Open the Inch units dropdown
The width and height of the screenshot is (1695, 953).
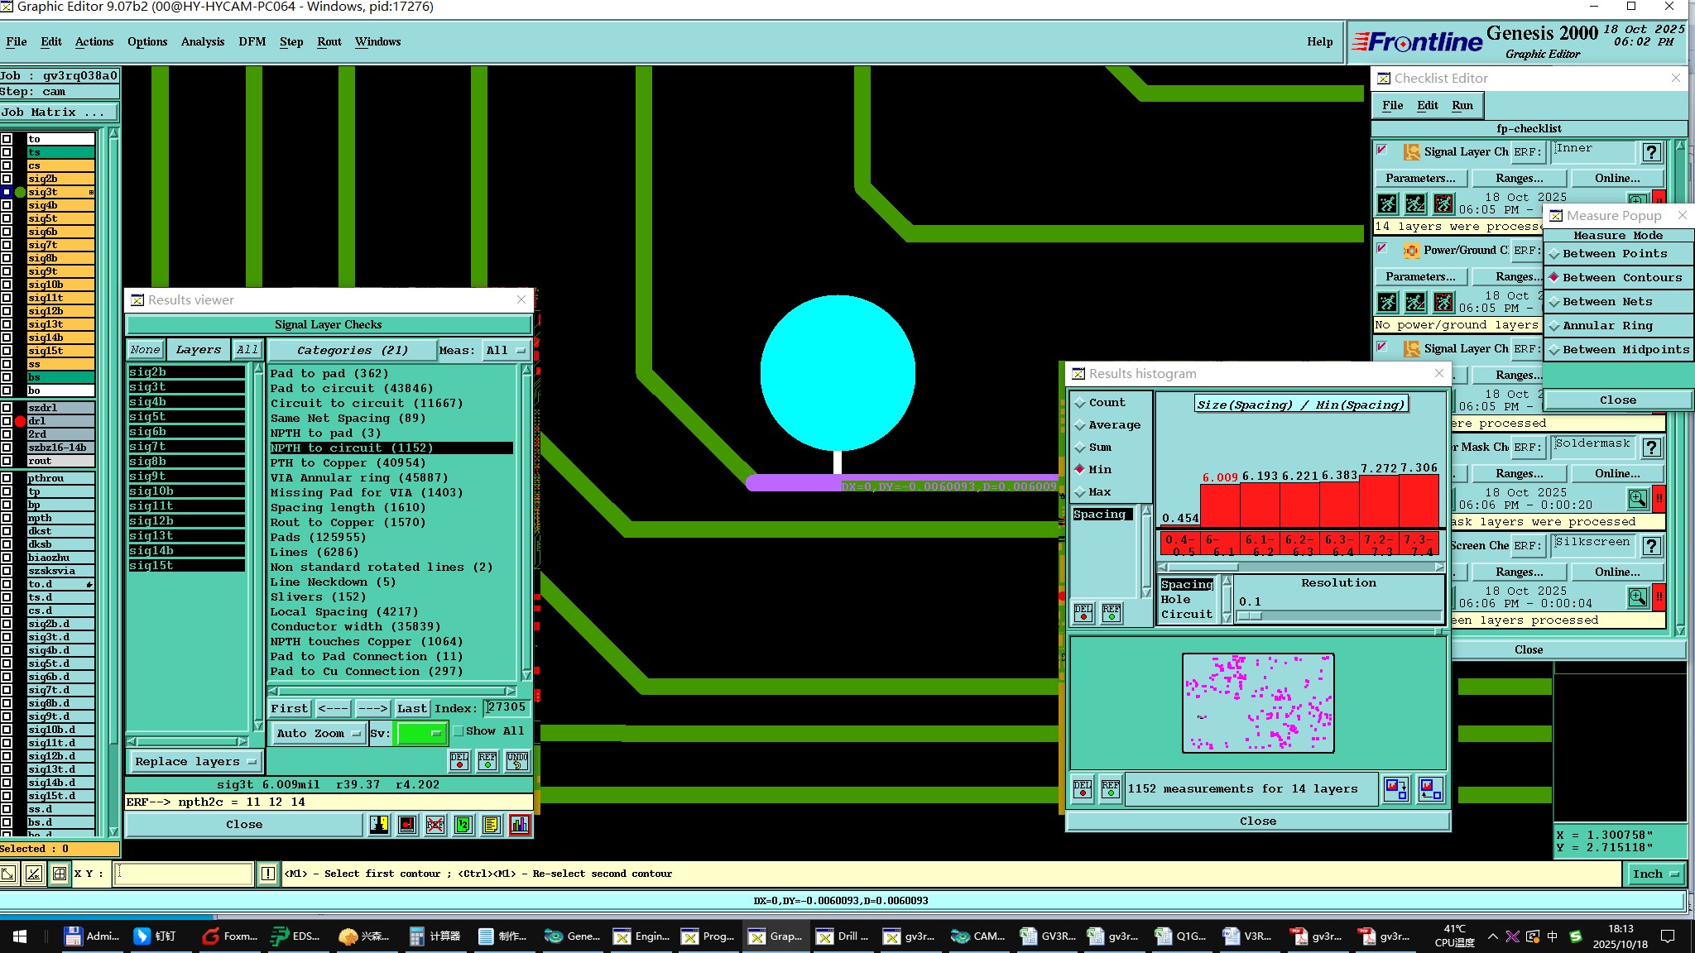[x=1655, y=874]
